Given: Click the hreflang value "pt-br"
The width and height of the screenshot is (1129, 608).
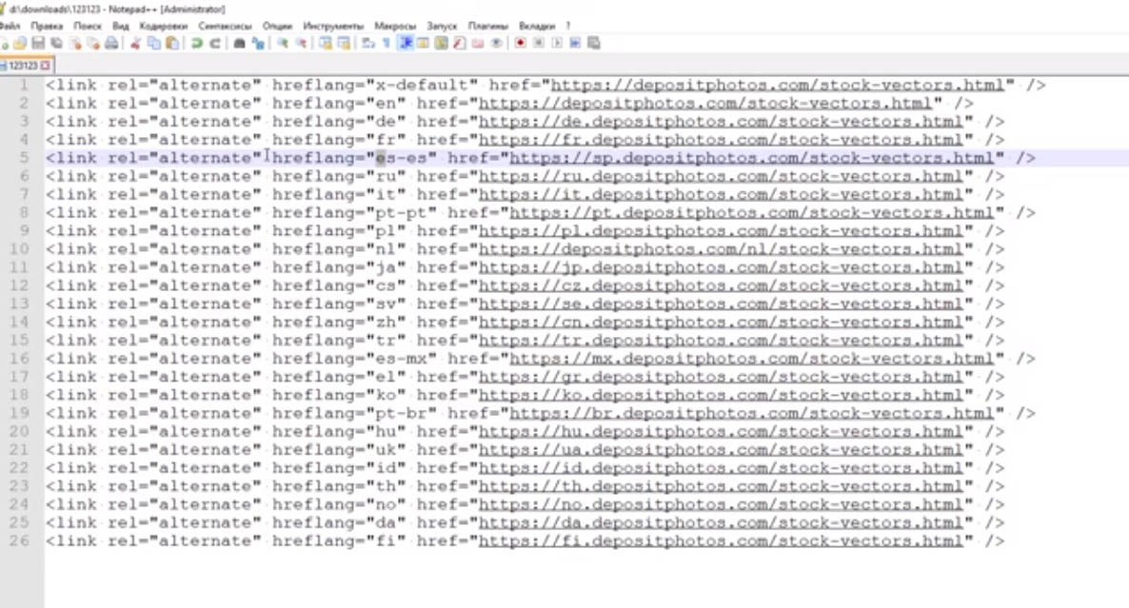Looking at the screenshot, I should point(402,413).
